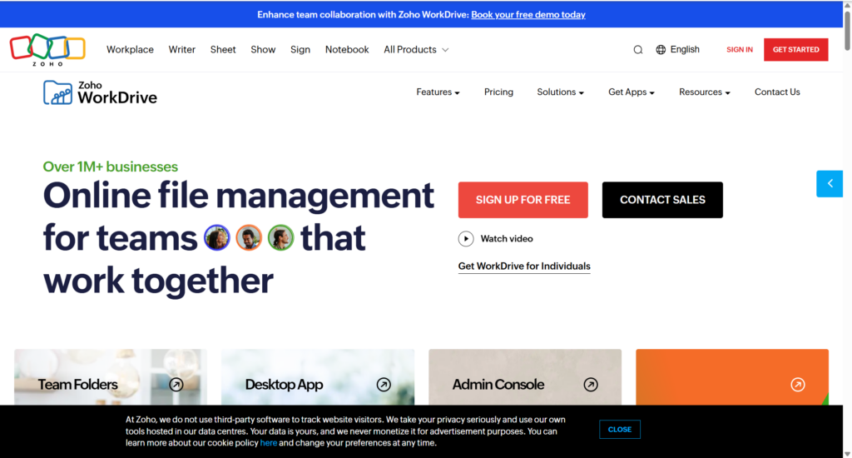Click the Zoho logo in header

tap(47, 49)
